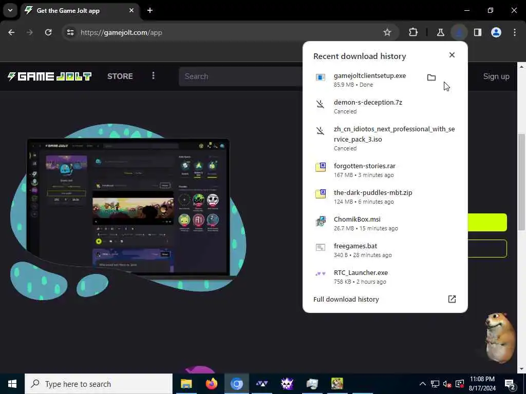Click the RTC_Launcher.exe file icon
Screen dimensions: 526x394
click(321, 274)
